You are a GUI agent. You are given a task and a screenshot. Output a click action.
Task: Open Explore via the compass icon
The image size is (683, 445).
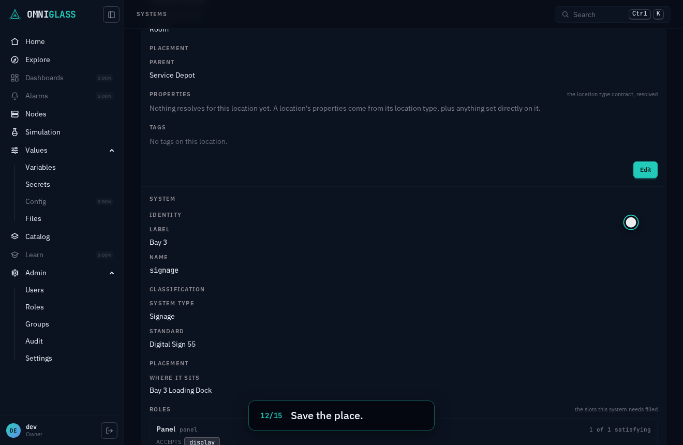[x=15, y=60]
